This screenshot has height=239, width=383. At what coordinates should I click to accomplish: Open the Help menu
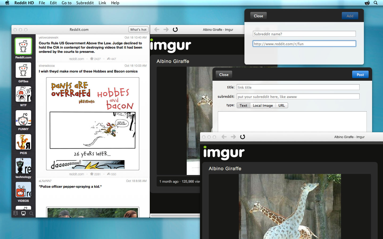[x=115, y=3]
